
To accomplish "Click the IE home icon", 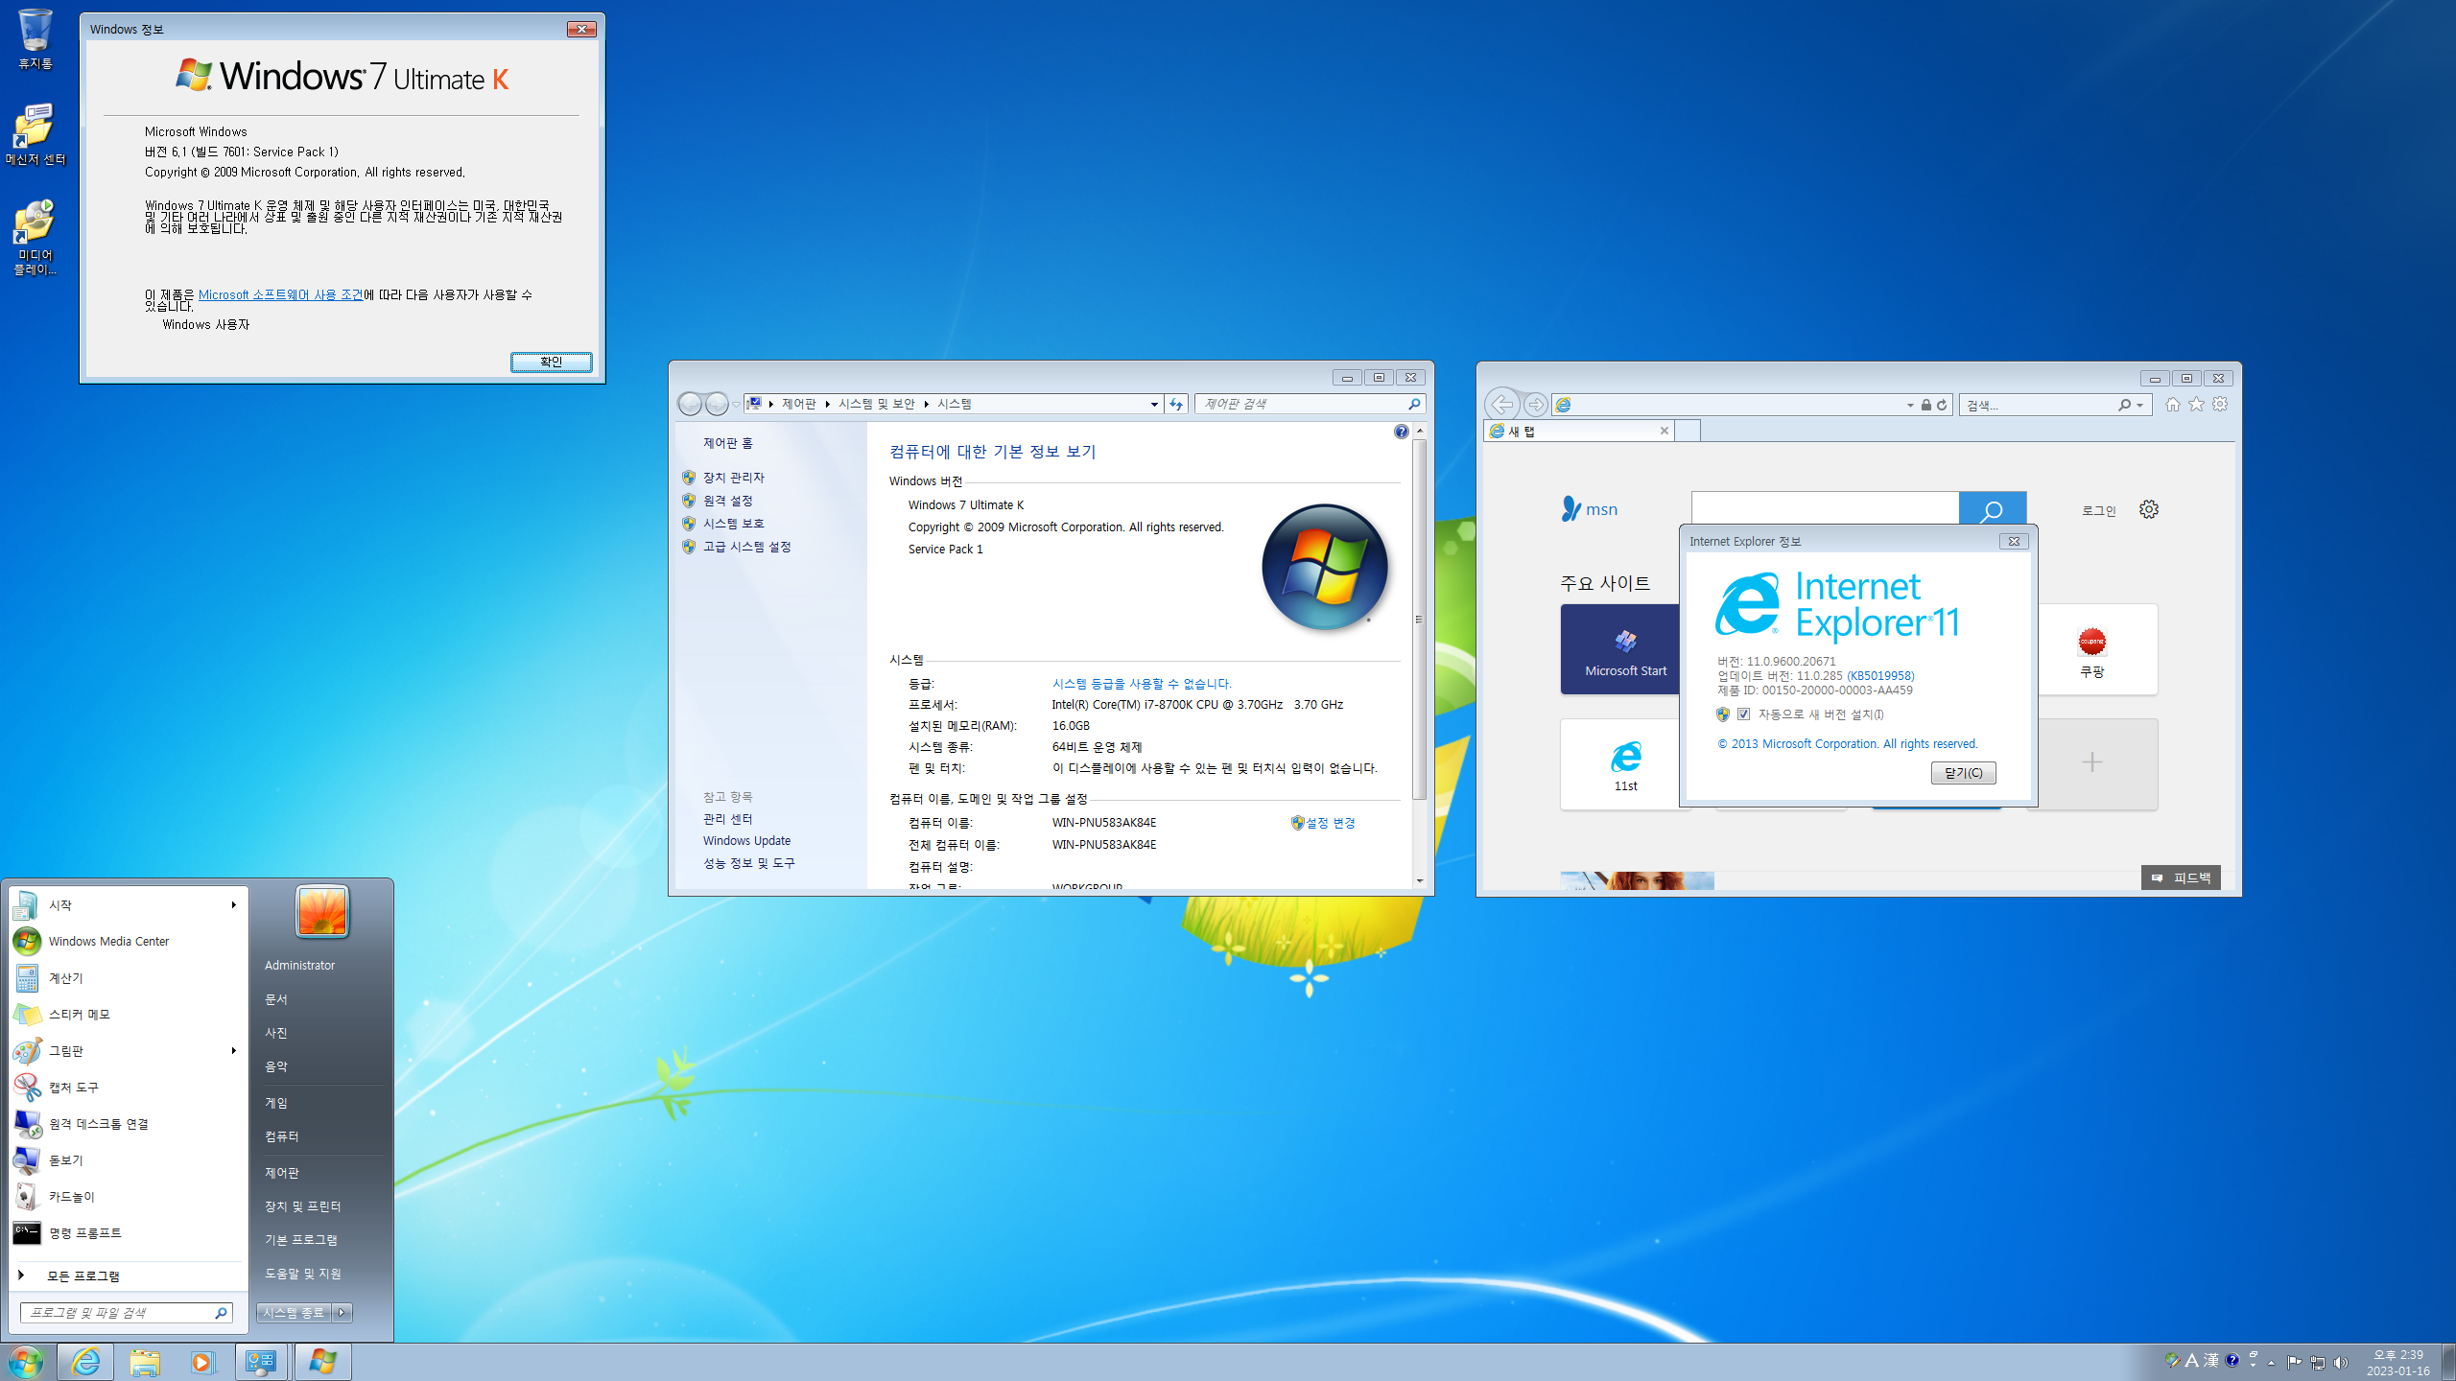I will (2172, 405).
